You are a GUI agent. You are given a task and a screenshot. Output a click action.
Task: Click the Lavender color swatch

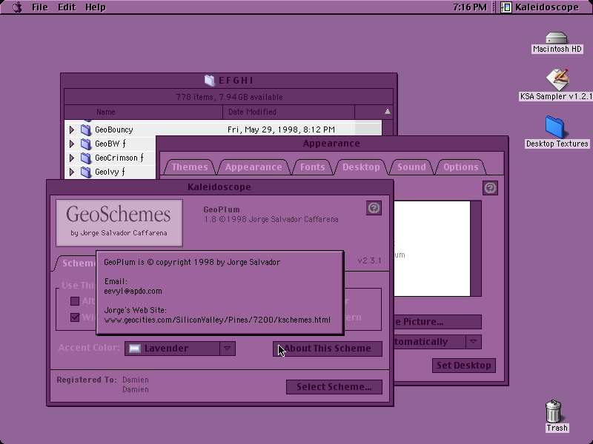[x=135, y=349]
